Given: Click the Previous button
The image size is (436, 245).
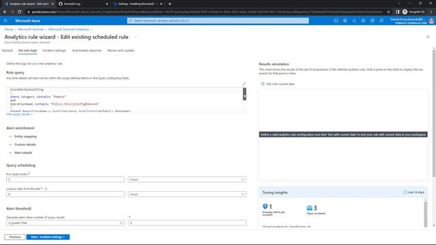Looking at the screenshot, I should pos(15,237).
